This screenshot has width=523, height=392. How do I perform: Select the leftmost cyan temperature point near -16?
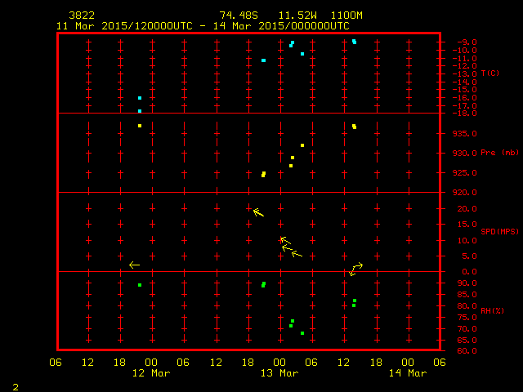(140, 98)
